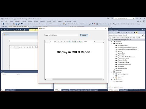Image resolution: width=146 pixels, height=109 pixels.
Task: Switch to the Immediate Window tab
Action: pos(87,90)
